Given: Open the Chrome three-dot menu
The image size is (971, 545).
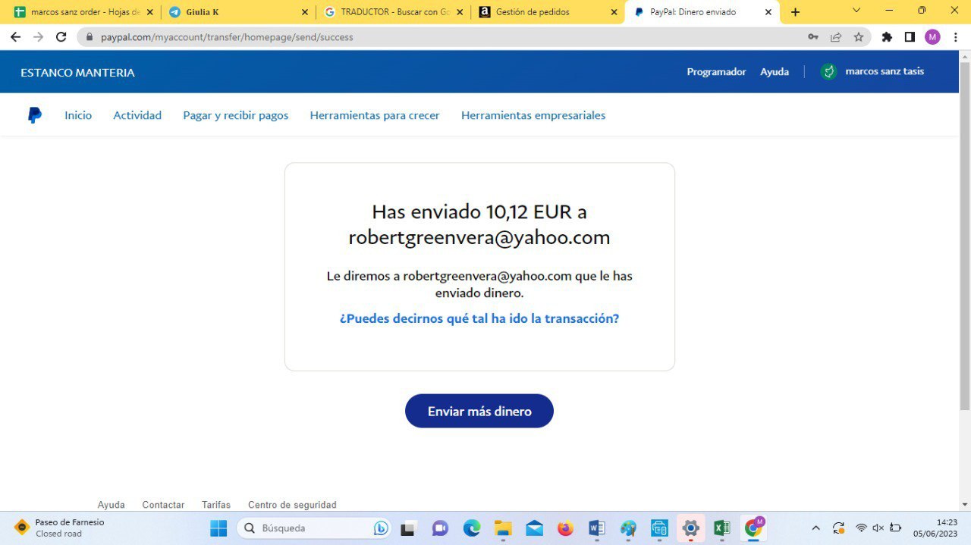Looking at the screenshot, I should click(955, 37).
